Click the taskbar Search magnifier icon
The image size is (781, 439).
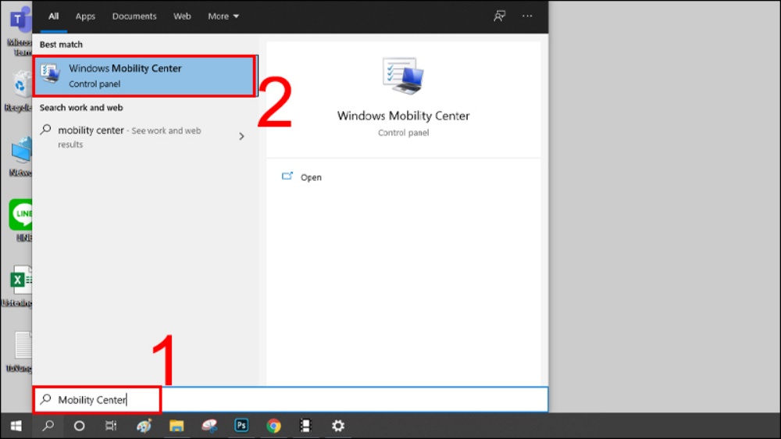point(48,426)
